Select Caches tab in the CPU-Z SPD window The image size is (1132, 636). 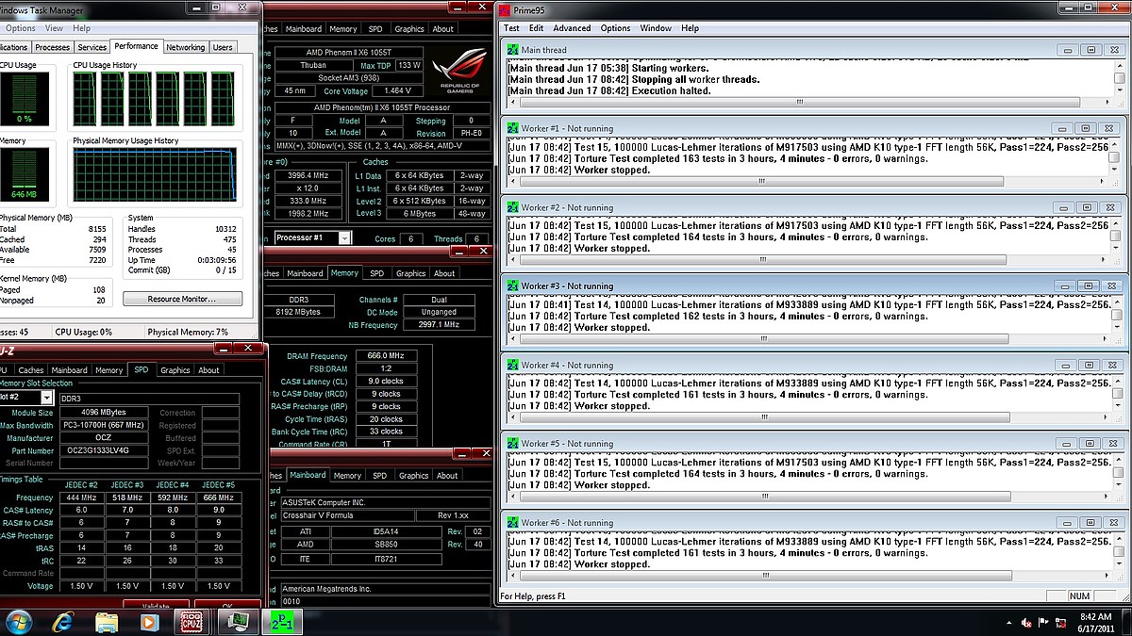tap(31, 370)
